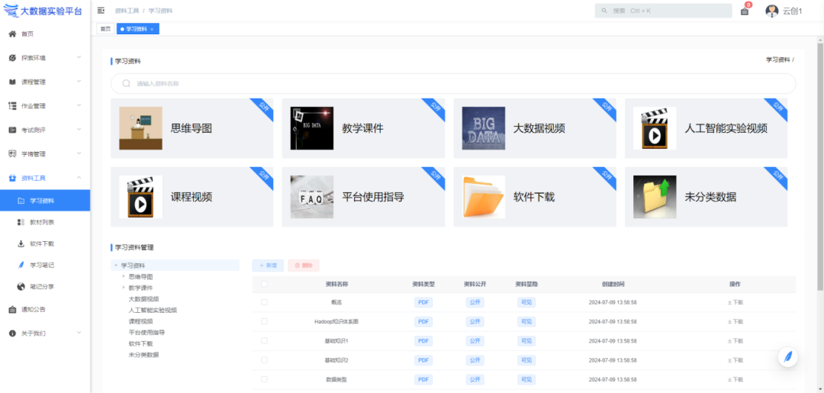
Task: Open the 大数据视频 card image
Action: pos(484,128)
